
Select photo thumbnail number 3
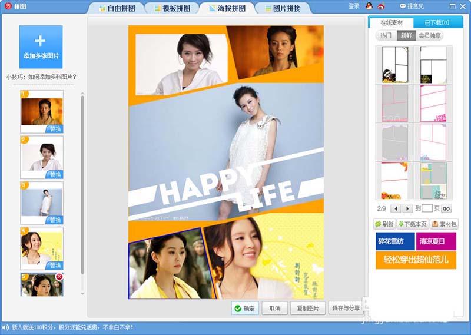[x=42, y=203]
